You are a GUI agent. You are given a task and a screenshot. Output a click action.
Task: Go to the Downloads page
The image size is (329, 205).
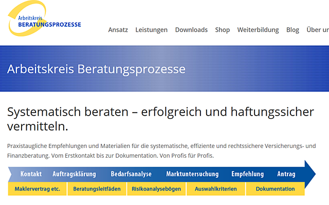point(191,30)
